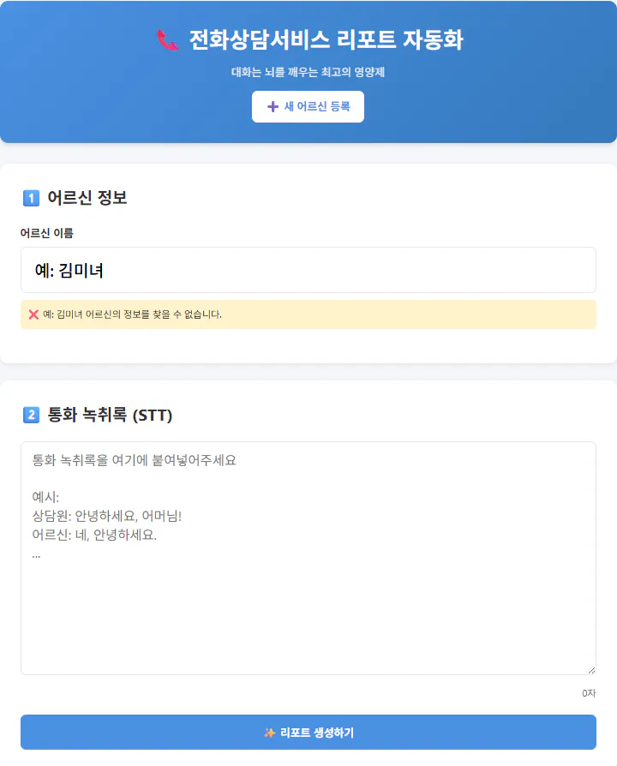Screen dimensions: 617x766
Task: Click the pink telephone icon in header
Action: pyautogui.click(x=168, y=40)
